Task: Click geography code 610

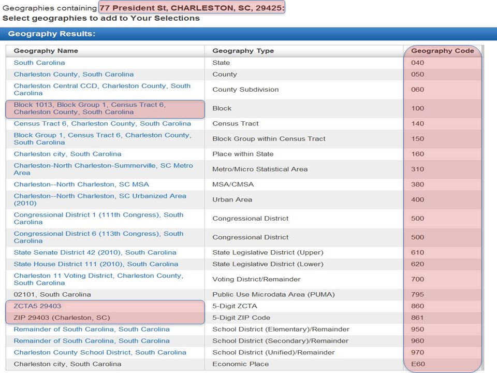Action: point(417,252)
